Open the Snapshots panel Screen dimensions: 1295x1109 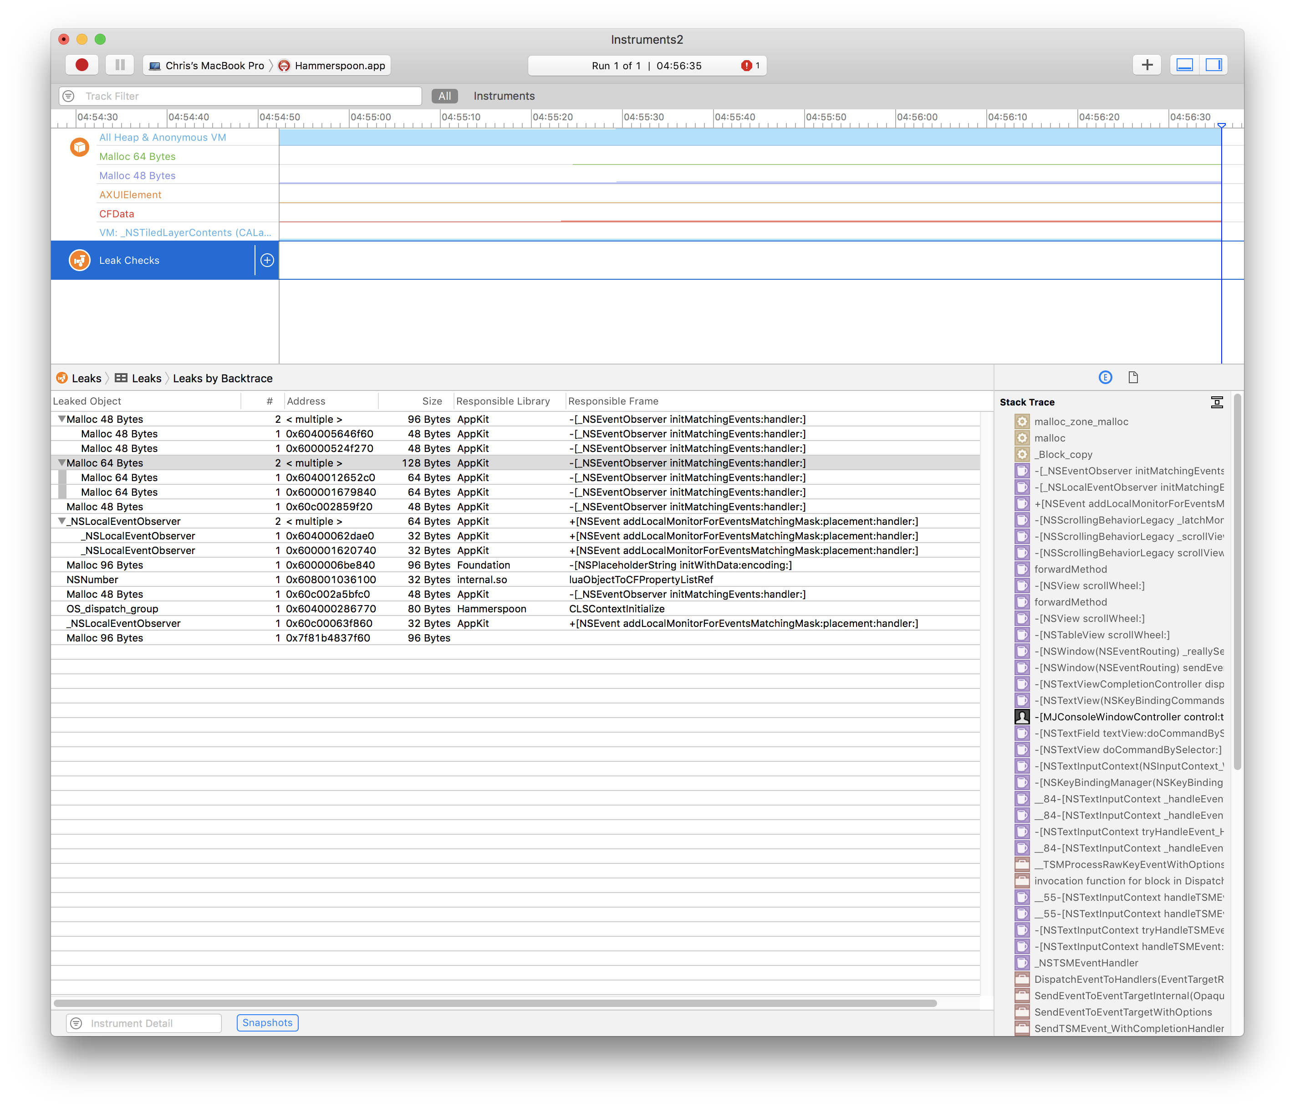coord(267,1023)
